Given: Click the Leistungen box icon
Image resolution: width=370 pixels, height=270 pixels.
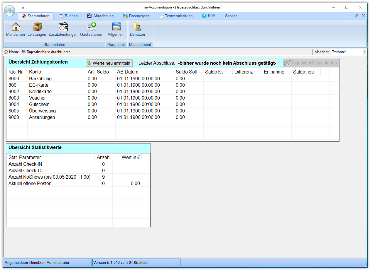Looking at the screenshot, I should click(x=37, y=27).
